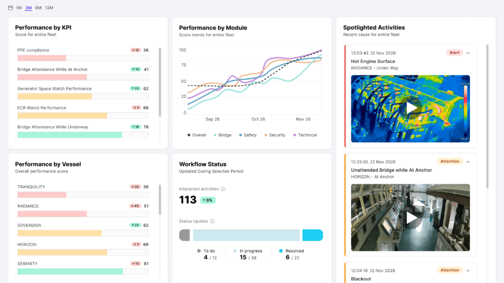Open HORIZON vessel performance
504x283 pixels.
tap(83, 249)
